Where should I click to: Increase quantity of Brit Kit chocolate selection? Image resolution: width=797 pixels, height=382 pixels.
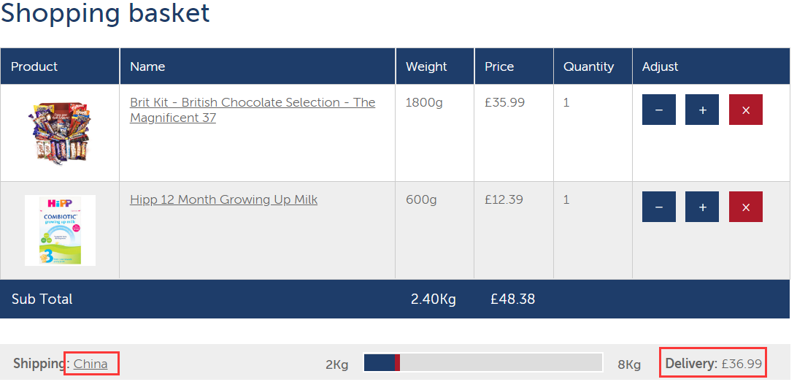pyautogui.click(x=702, y=110)
